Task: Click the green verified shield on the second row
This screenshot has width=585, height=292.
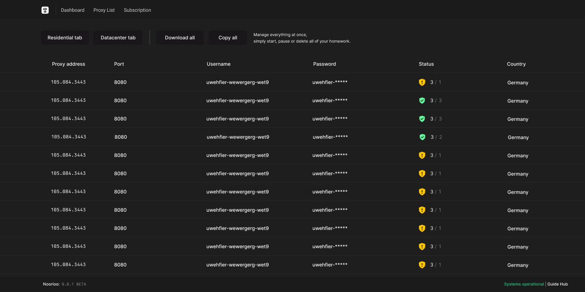Action: (422, 100)
